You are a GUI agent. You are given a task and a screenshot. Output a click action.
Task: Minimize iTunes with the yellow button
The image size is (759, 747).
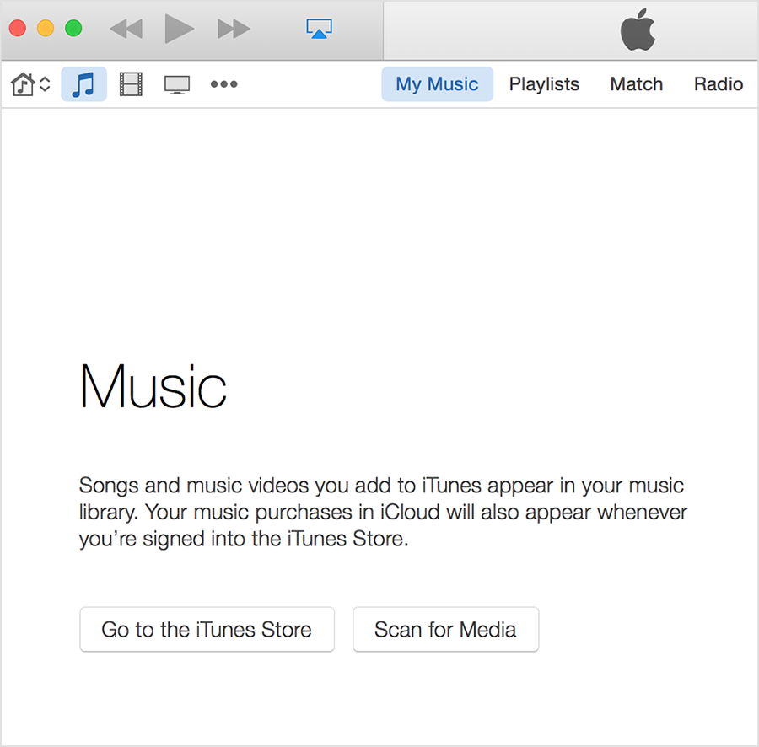(x=46, y=28)
